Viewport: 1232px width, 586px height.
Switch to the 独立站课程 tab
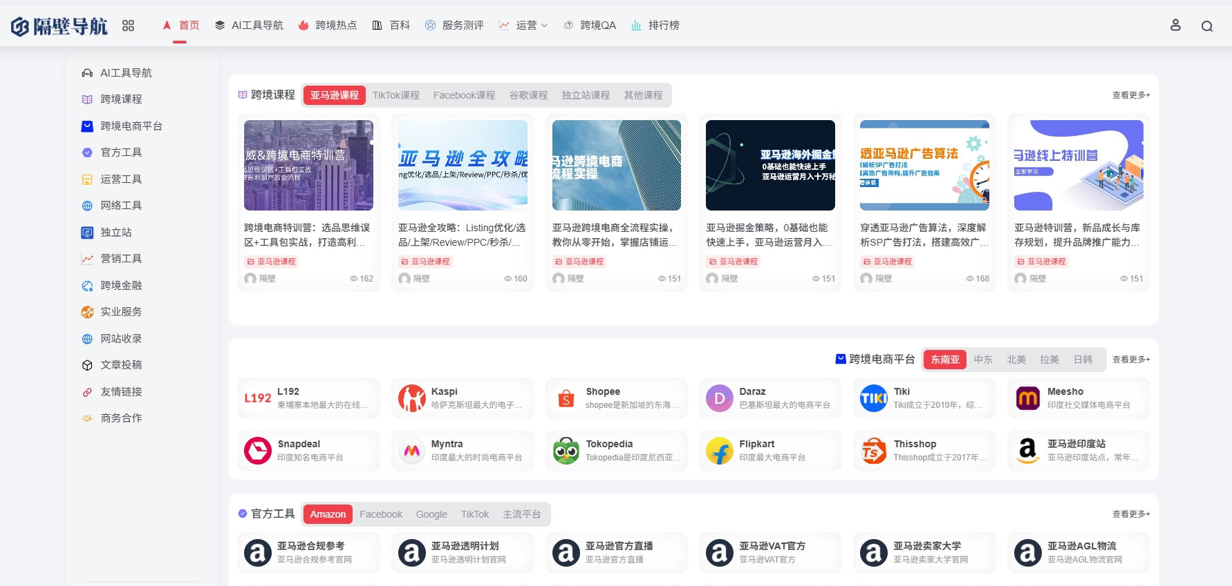[x=586, y=95]
